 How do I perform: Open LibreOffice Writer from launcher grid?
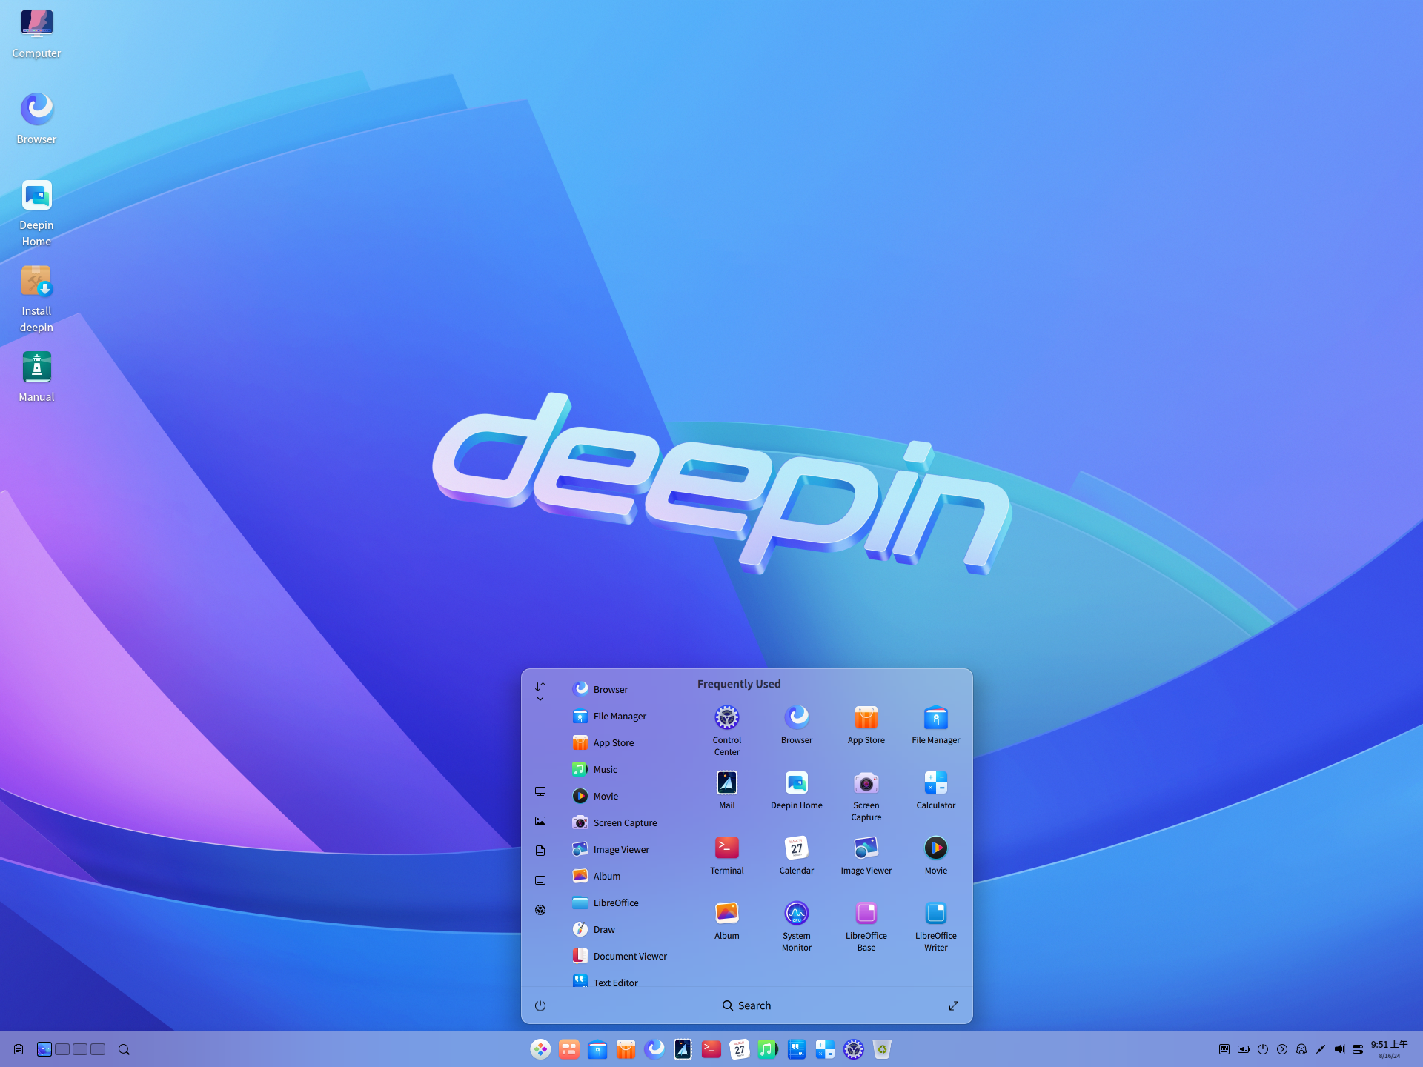pyautogui.click(x=935, y=925)
